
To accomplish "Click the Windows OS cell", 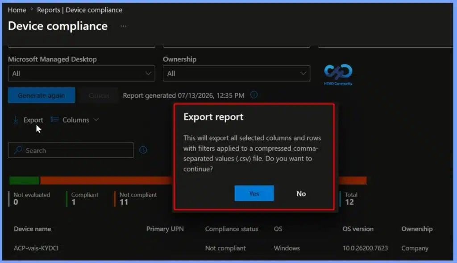I will click(x=287, y=248).
